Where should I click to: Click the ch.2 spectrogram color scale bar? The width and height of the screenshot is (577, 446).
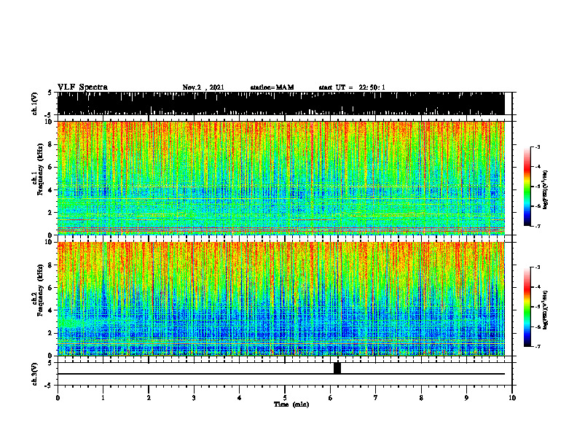click(527, 307)
